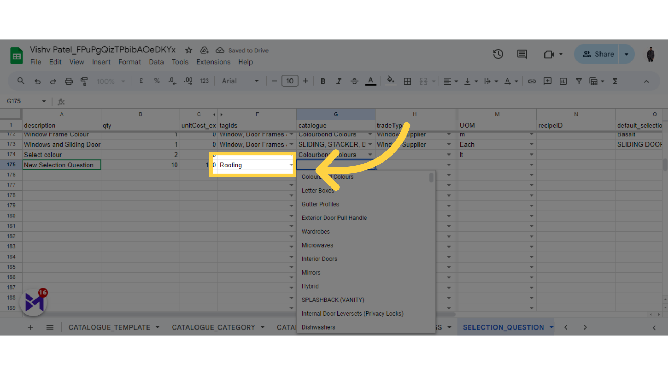
Task: Switch to SELECTION_QUESTION tab
Action: [x=503, y=327]
